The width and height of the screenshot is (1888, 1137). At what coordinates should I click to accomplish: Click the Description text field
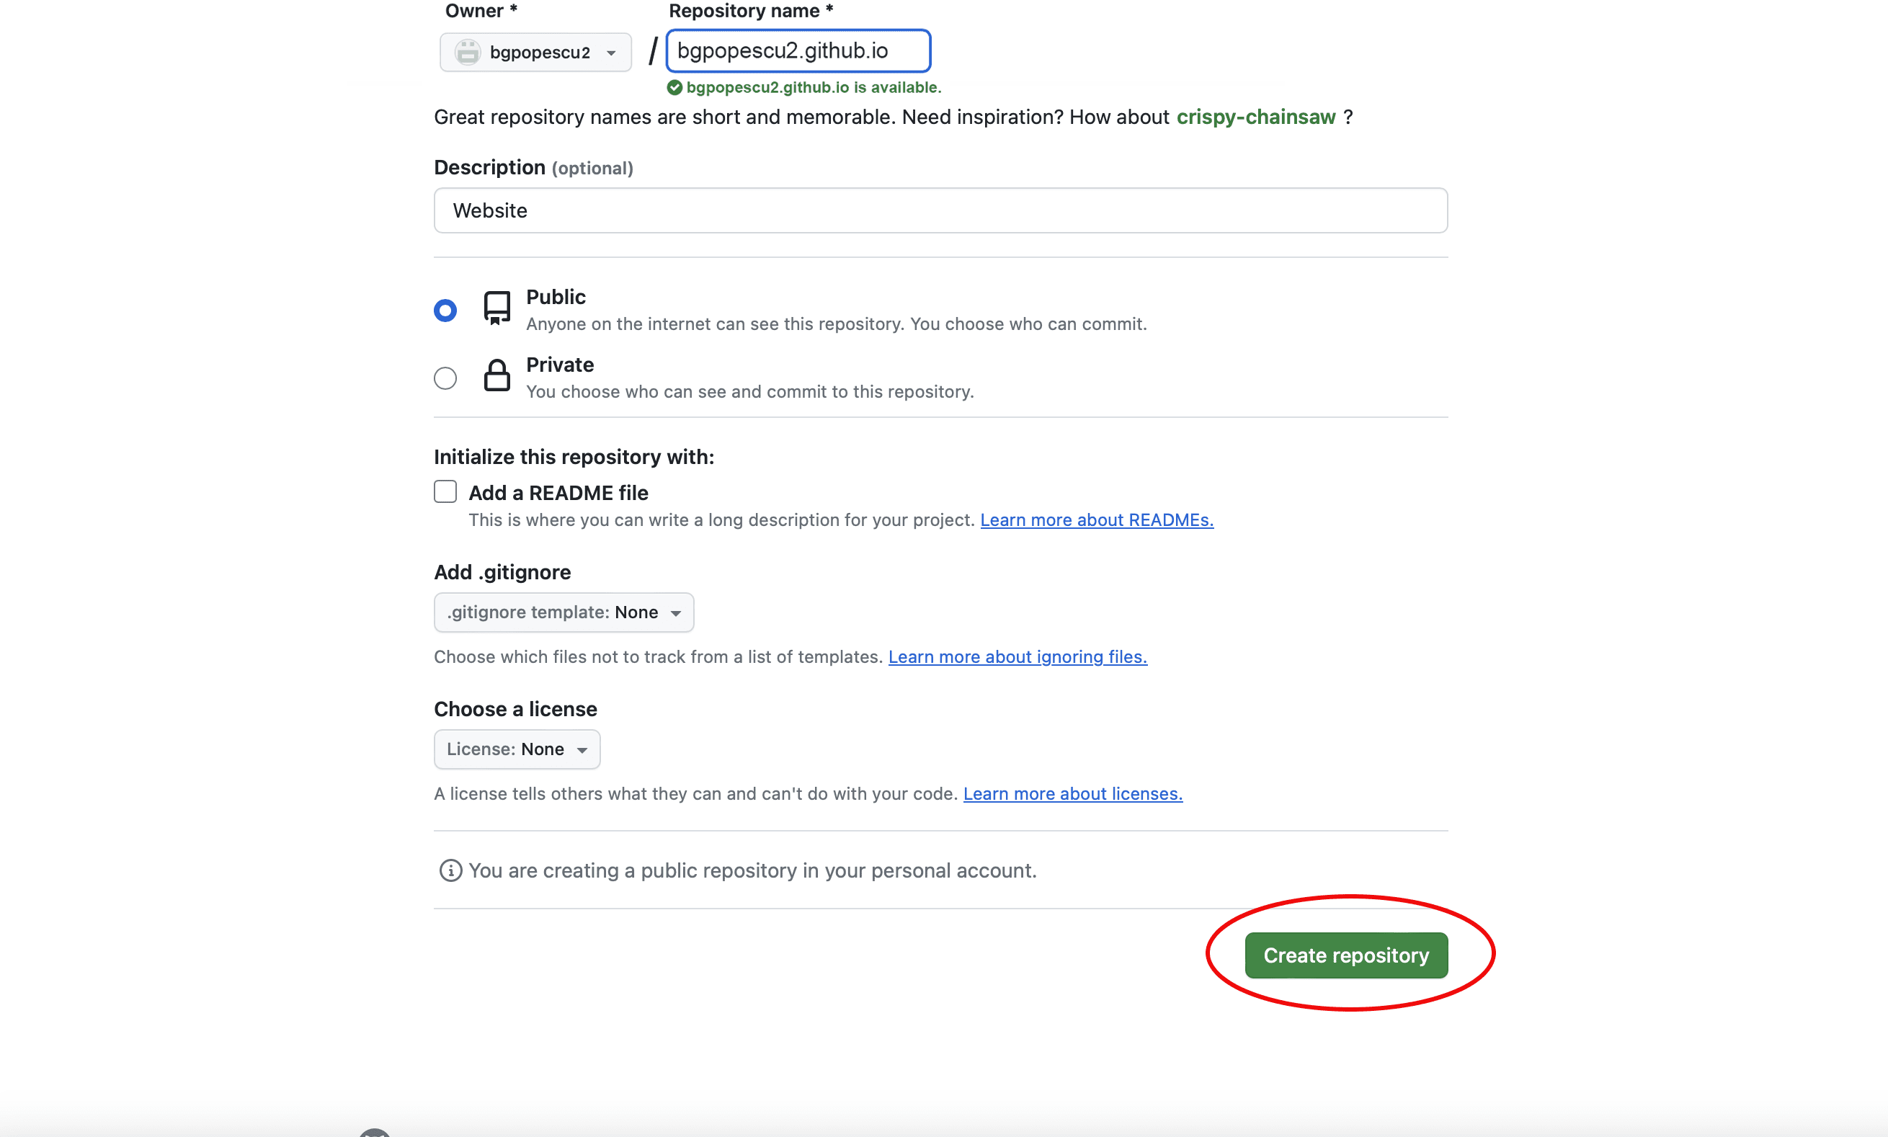point(940,210)
